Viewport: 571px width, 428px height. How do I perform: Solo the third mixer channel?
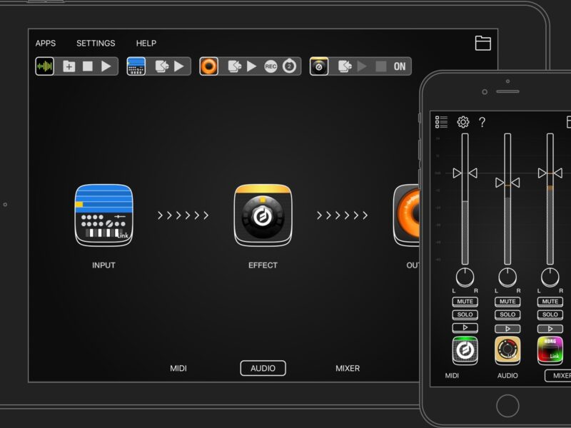coord(550,315)
